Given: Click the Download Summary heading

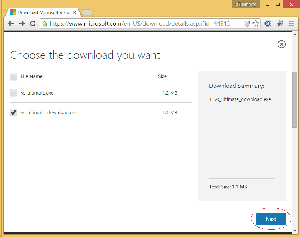Looking at the screenshot, I should point(237,86).
